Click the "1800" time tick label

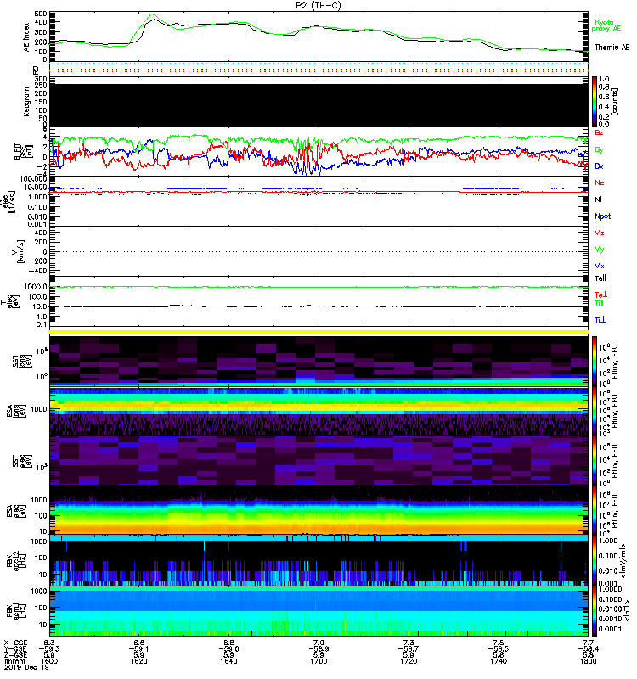(x=588, y=661)
